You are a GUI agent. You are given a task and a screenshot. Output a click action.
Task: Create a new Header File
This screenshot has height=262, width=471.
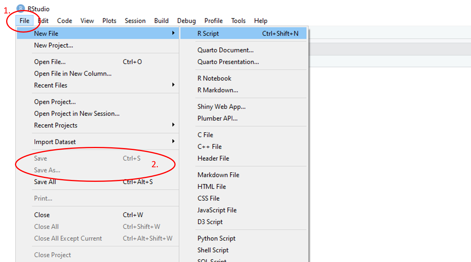point(244,158)
